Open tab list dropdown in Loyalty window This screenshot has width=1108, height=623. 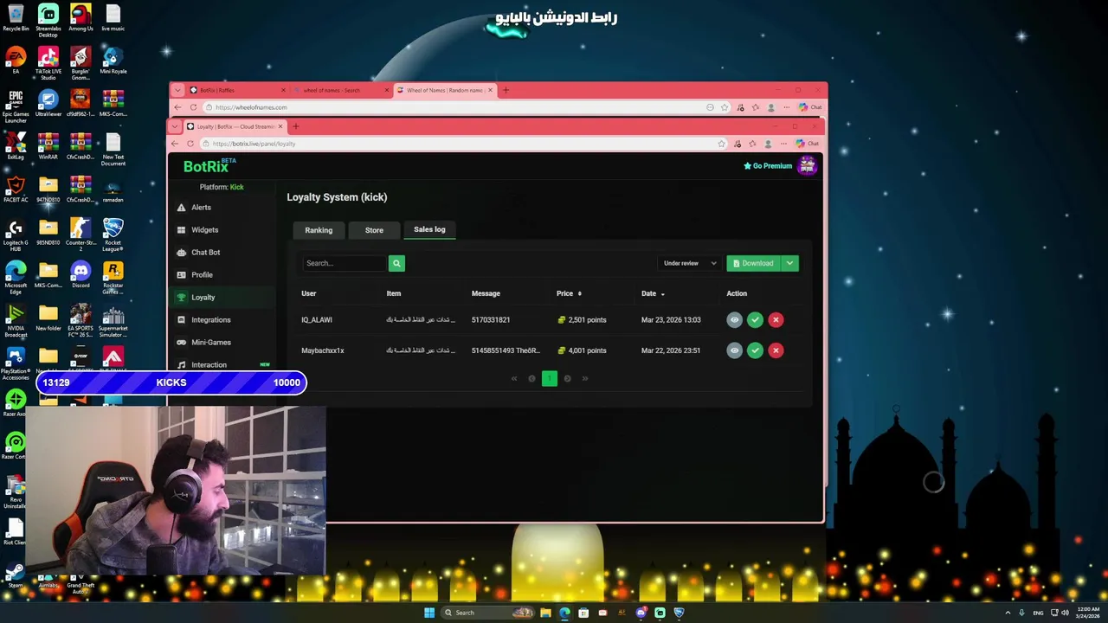(176, 126)
